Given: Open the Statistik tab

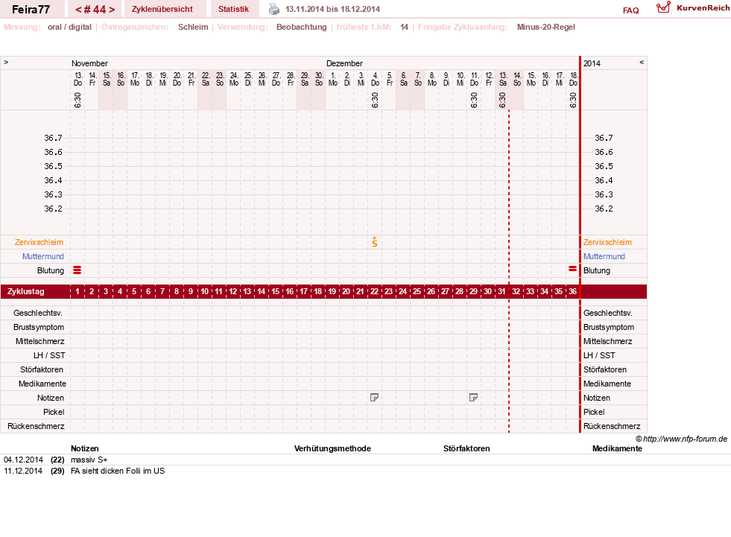Looking at the screenshot, I should click(233, 9).
